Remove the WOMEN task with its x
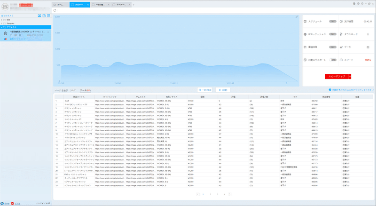The height and width of the screenshot is (206, 376). [x=48, y=32]
